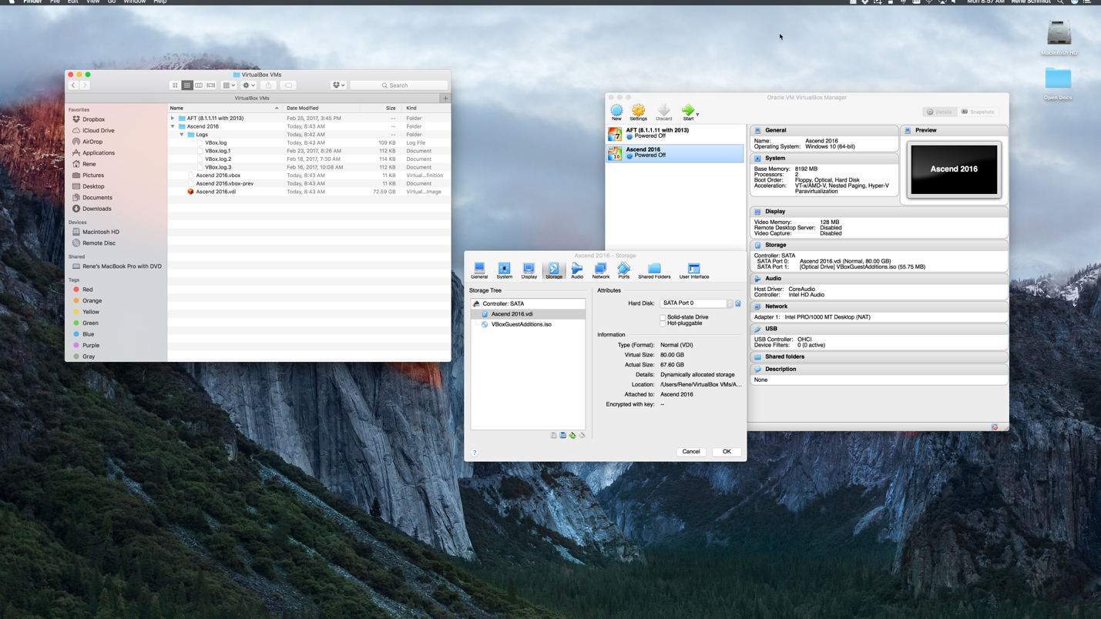The image size is (1101, 619).
Task: Open the Finder menu in menu bar
Action: point(32,2)
